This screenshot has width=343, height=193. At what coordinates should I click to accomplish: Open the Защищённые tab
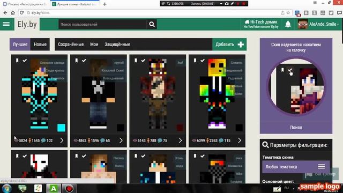pyautogui.click(x=117, y=44)
